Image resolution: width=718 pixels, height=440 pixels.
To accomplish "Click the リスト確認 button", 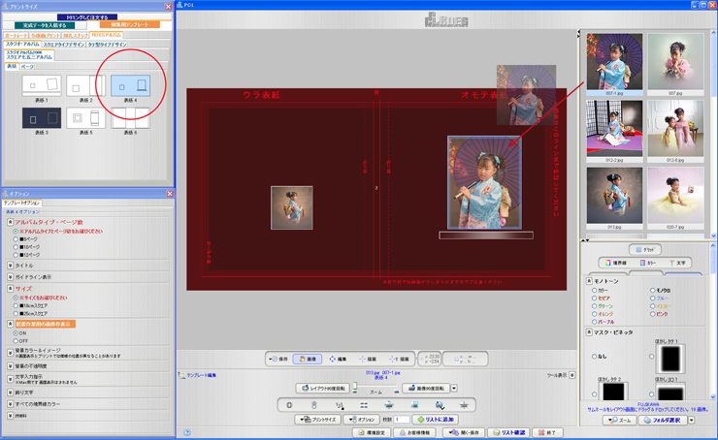I will 507,432.
